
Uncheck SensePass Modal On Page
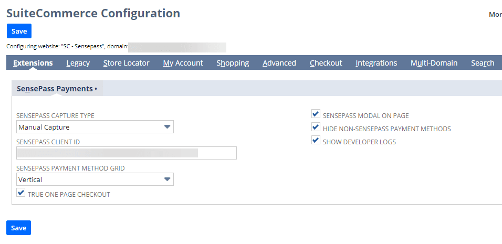click(316, 113)
